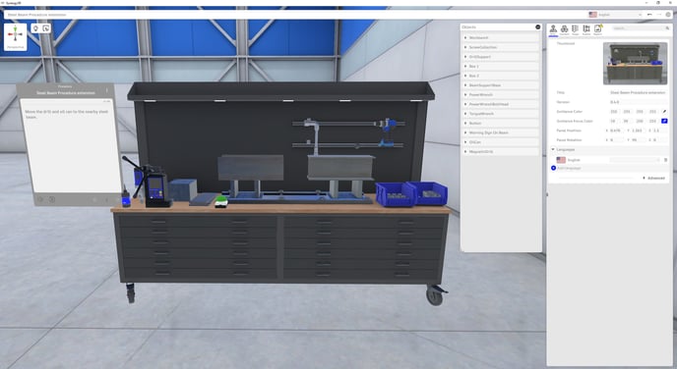The height and width of the screenshot is (369, 677).
Task: Click the search magnifier in properties panel
Action: [x=667, y=28]
